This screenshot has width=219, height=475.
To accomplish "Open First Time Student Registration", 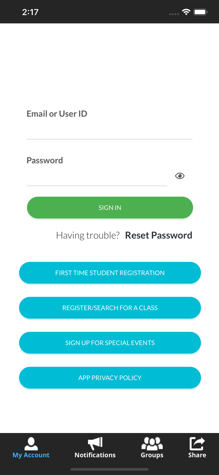I will 110,273.
